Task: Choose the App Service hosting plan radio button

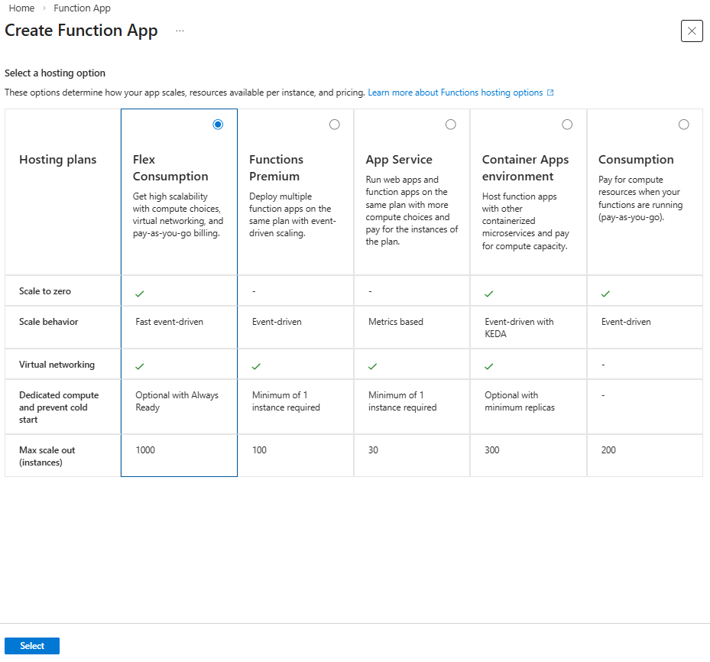Action: click(450, 124)
